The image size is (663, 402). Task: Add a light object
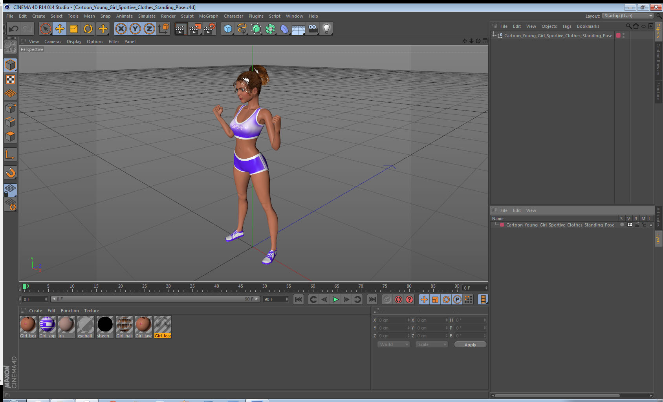(x=327, y=29)
